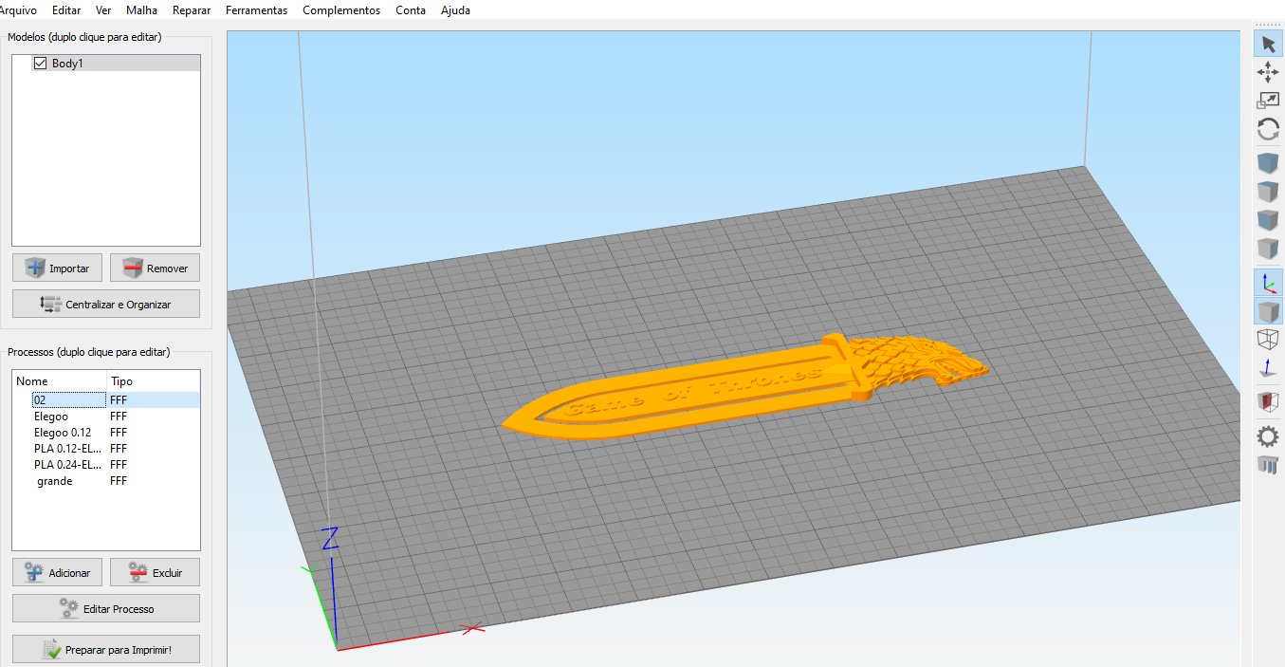Click the Adicionar process button
The height and width of the screenshot is (667, 1285).
57,572
